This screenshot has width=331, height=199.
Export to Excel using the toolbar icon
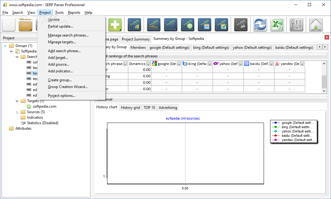point(277,25)
